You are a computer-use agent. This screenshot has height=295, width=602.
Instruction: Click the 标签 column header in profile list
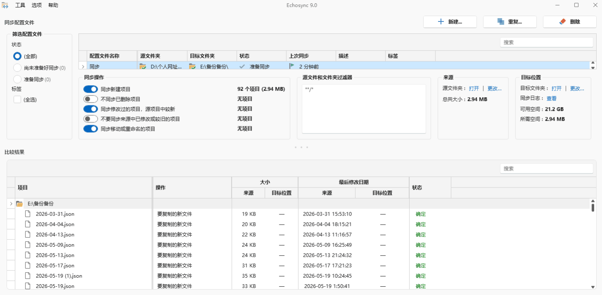[410, 56]
